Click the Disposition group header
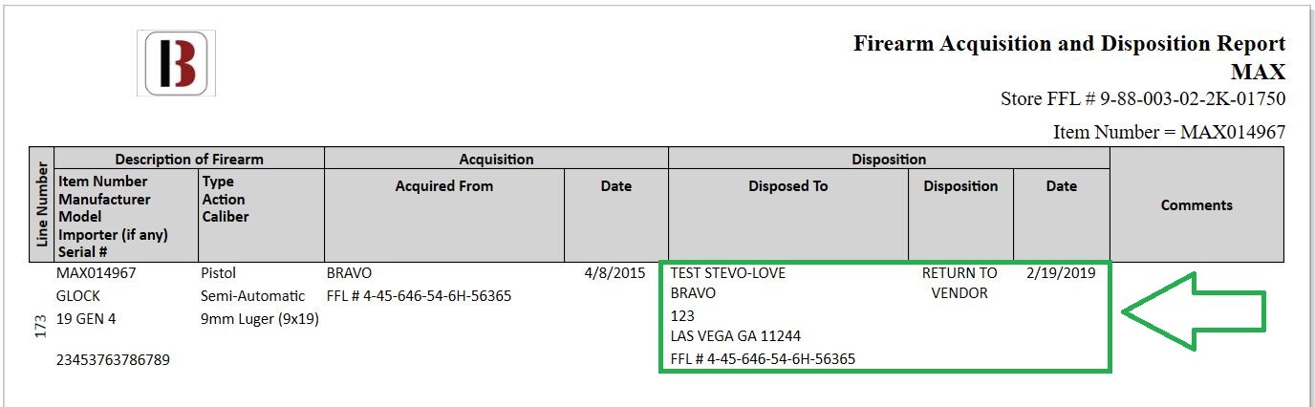The height and width of the screenshot is (407, 1315). click(x=889, y=160)
